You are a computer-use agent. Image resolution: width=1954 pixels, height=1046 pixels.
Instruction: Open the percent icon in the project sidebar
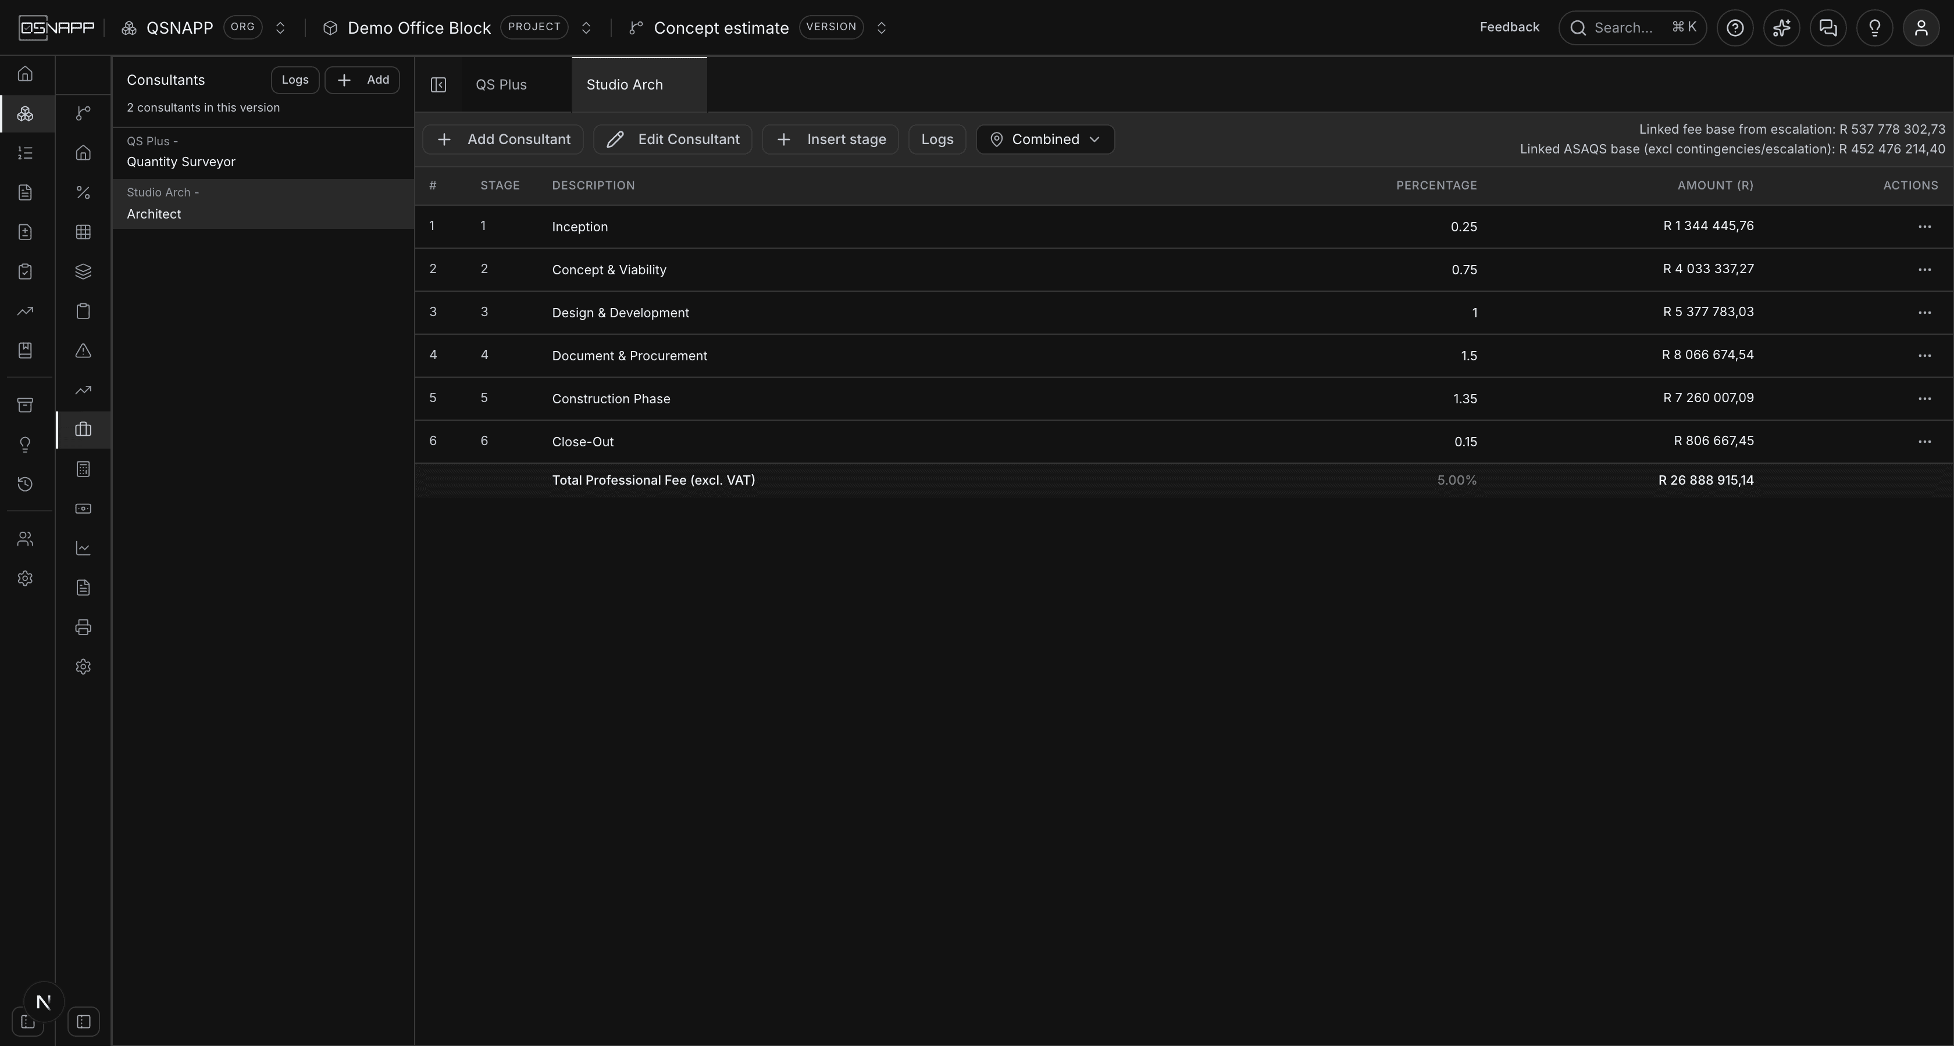click(83, 192)
